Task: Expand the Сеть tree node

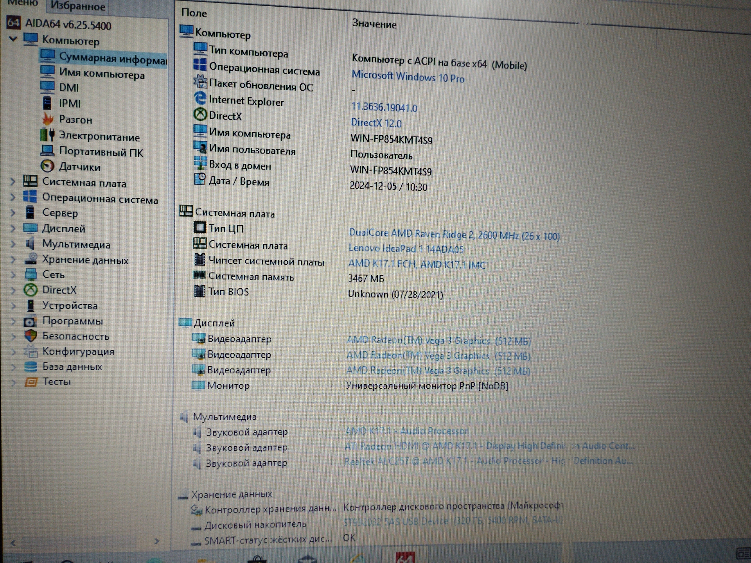Action: click(x=13, y=275)
